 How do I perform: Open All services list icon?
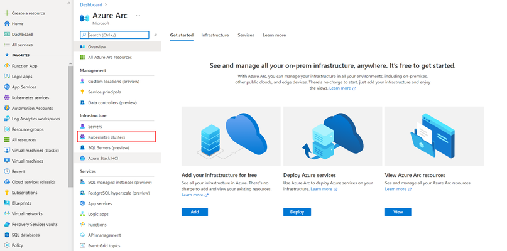(x=6, y=45)
